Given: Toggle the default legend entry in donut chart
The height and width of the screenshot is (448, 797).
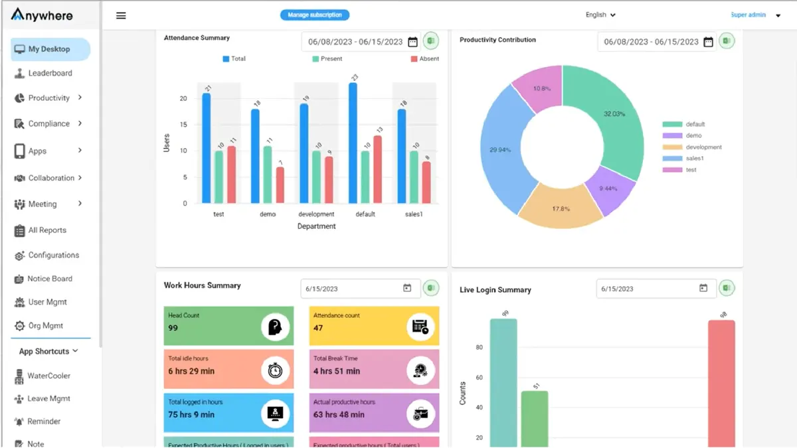Looking at the screenshot, I should pos(683,124).
